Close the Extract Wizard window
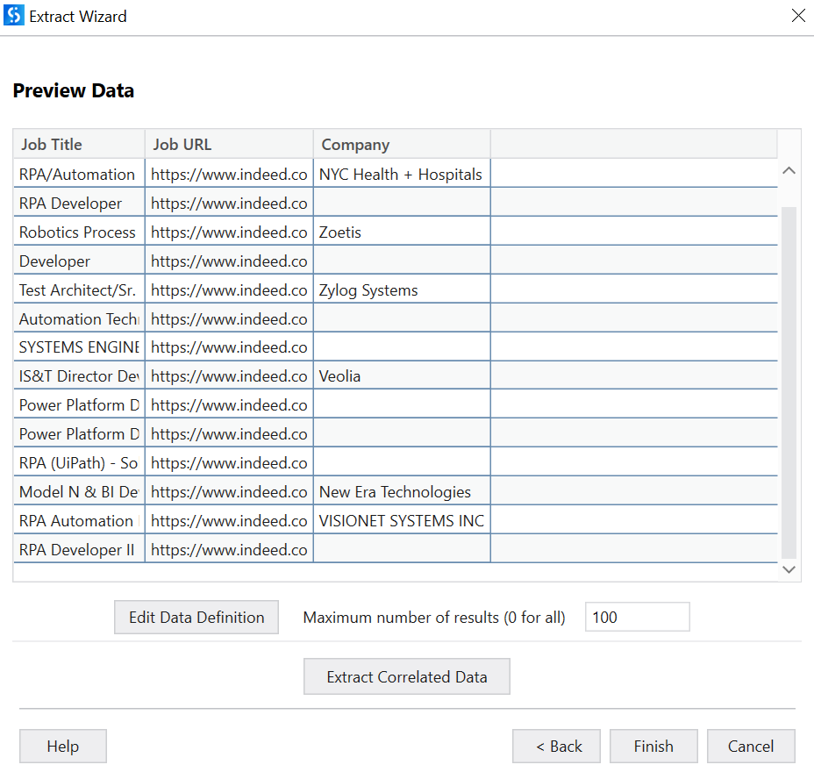 (x=798, y=16)
